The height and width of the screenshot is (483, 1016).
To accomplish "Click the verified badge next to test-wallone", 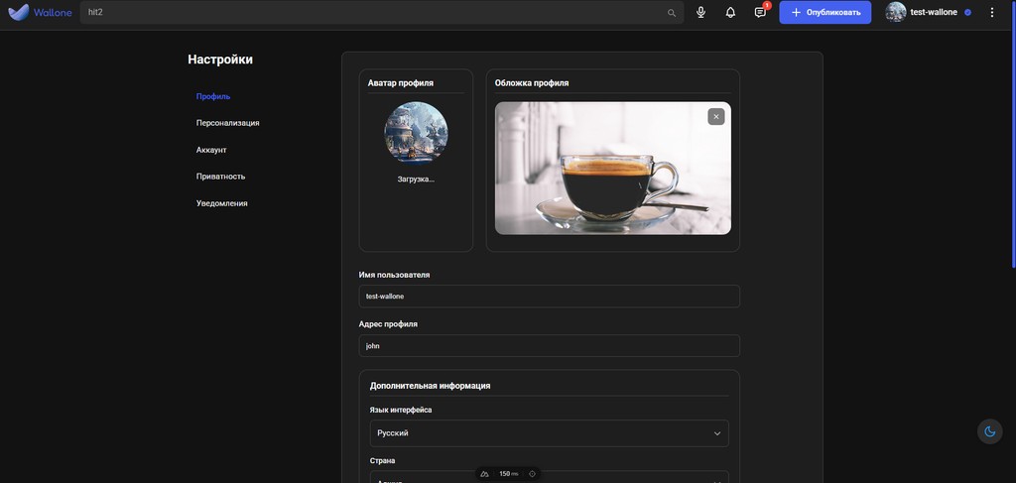I will click(x=967, y=12).
